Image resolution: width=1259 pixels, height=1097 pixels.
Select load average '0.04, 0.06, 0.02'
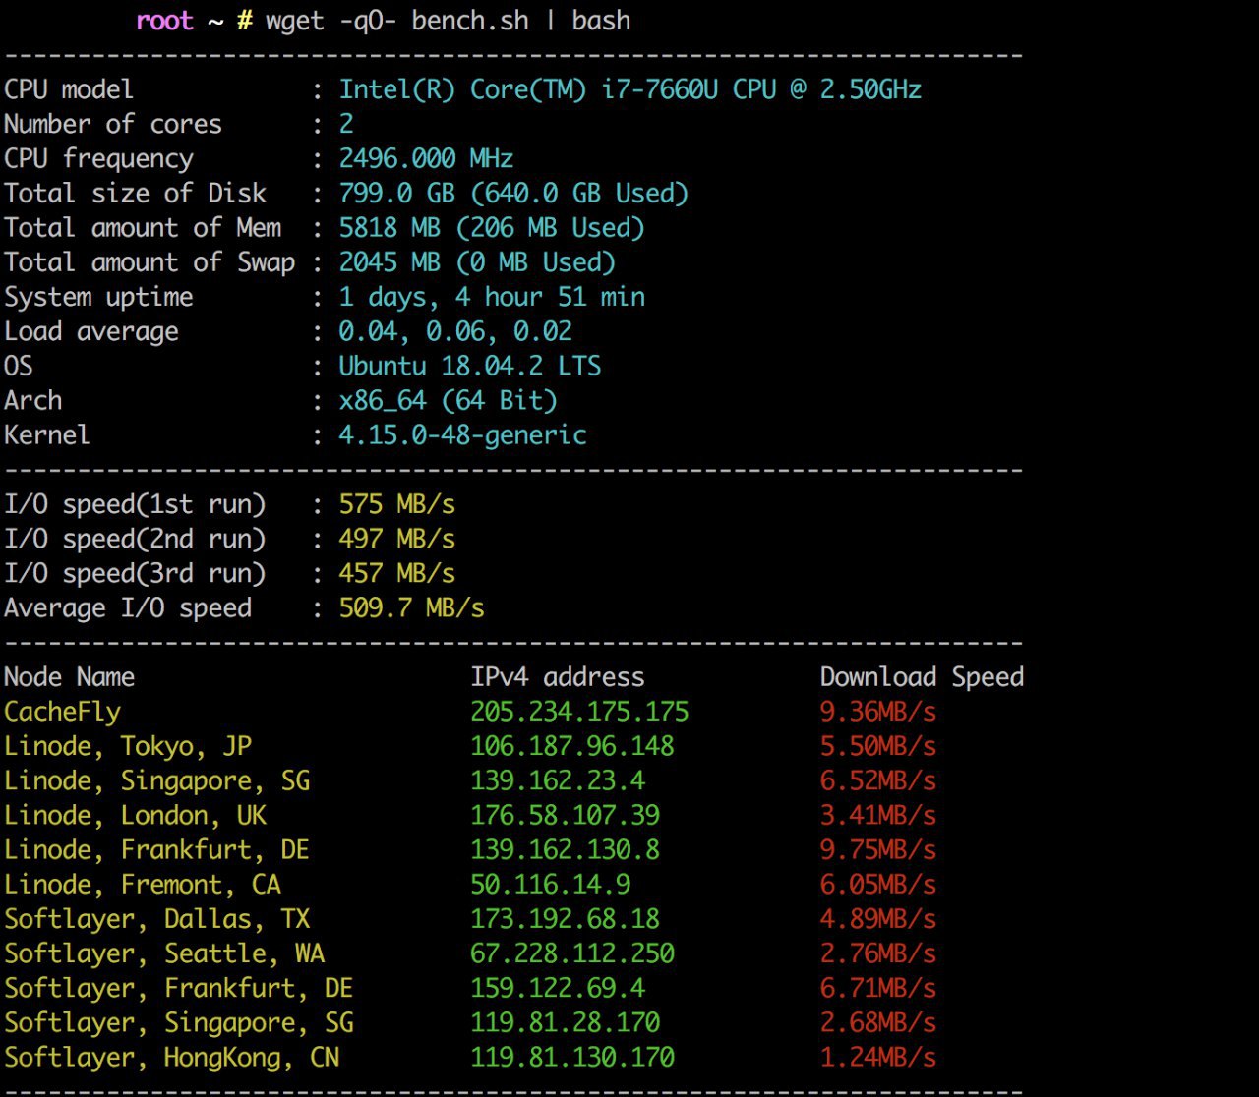[455, 331]
